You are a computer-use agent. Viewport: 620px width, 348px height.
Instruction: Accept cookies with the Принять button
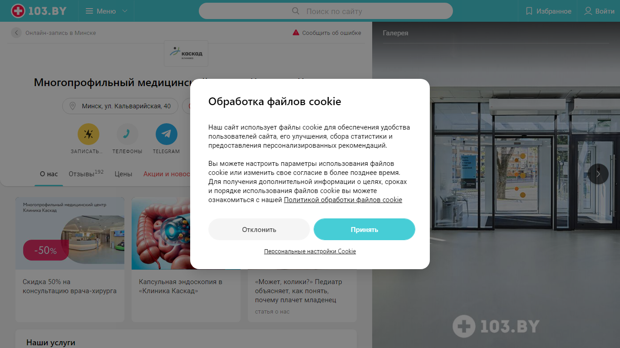364,229
